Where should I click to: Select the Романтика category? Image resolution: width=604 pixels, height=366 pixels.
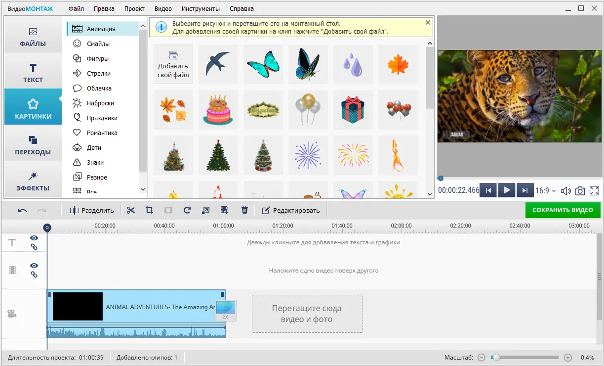[103, 133]
